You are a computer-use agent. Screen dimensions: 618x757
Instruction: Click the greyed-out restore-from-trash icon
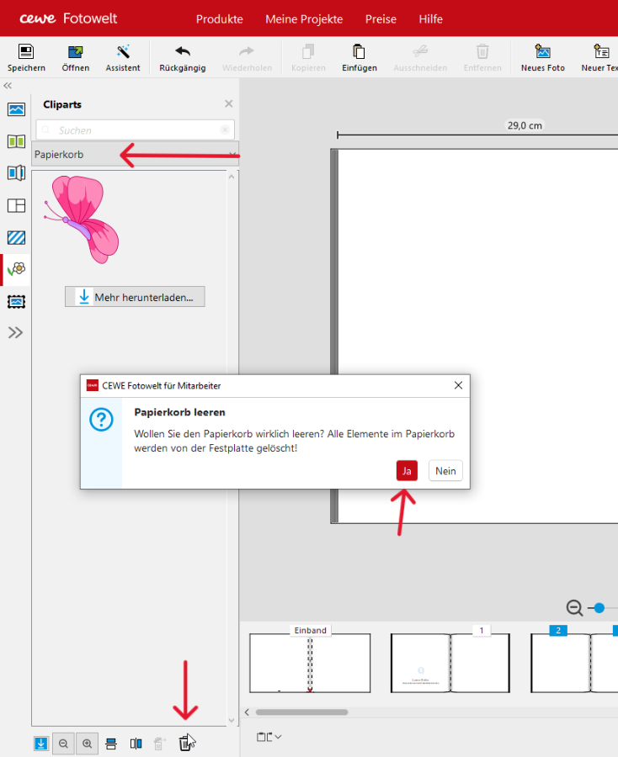159,744
